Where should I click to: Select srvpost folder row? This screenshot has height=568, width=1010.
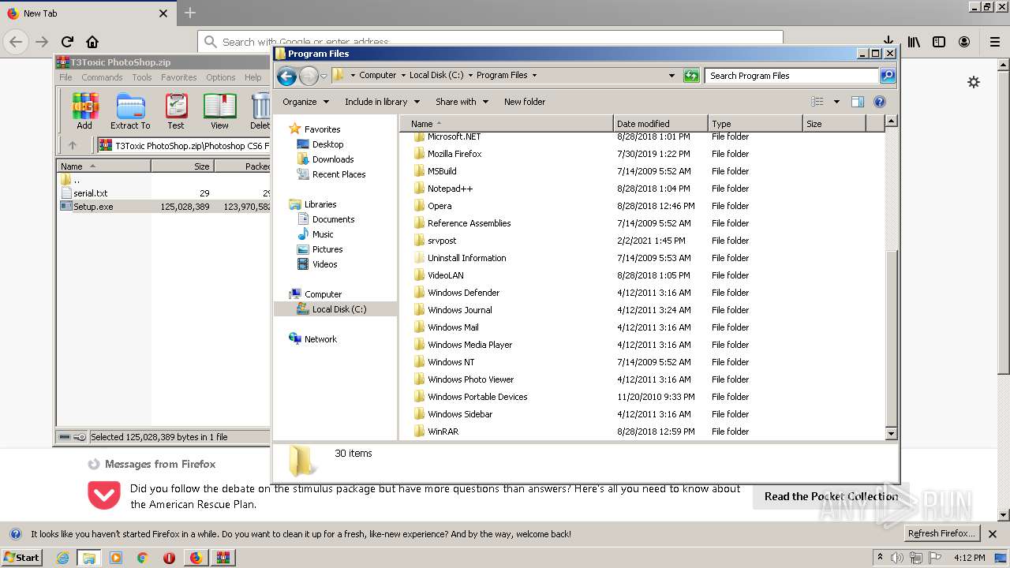click(x=641, y=241)
